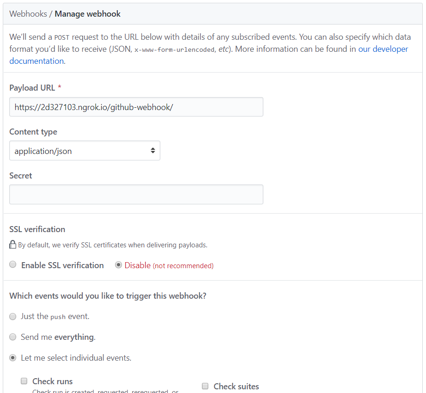Image resolution: width=426 pixels, height=393 pixels.
Task: Click into the Secret input field
Action: 136,195
